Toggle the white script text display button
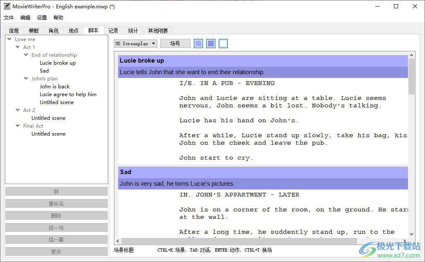The height and width of the screenshot is (262, 425). 223,44
